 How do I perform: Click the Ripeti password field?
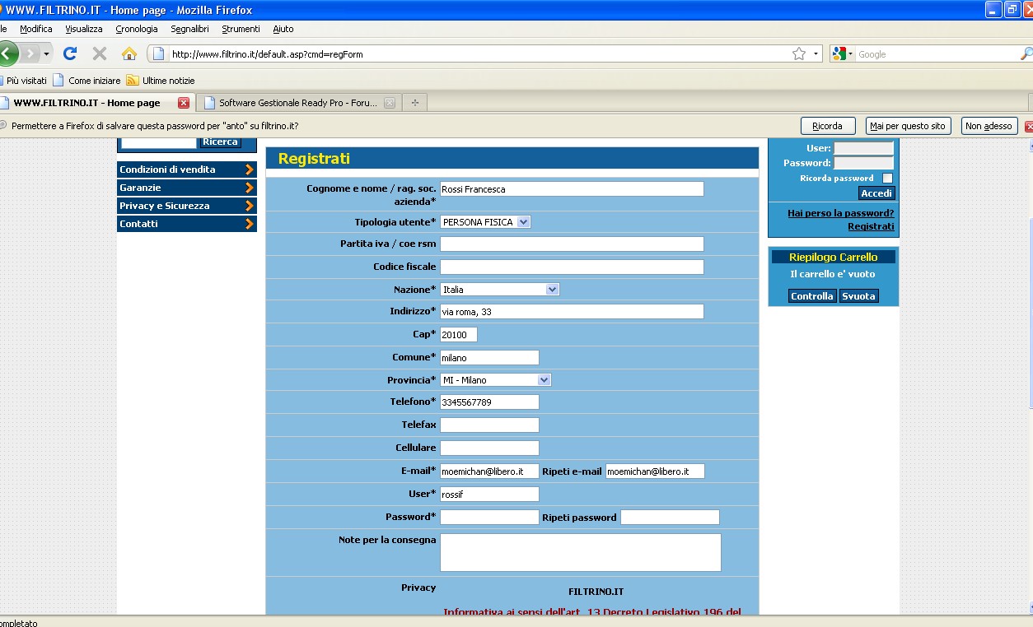click(x=670, y=518)
